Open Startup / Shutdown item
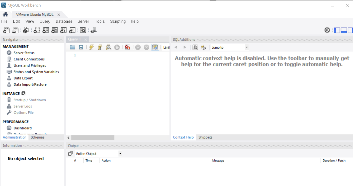 (30, 100)
